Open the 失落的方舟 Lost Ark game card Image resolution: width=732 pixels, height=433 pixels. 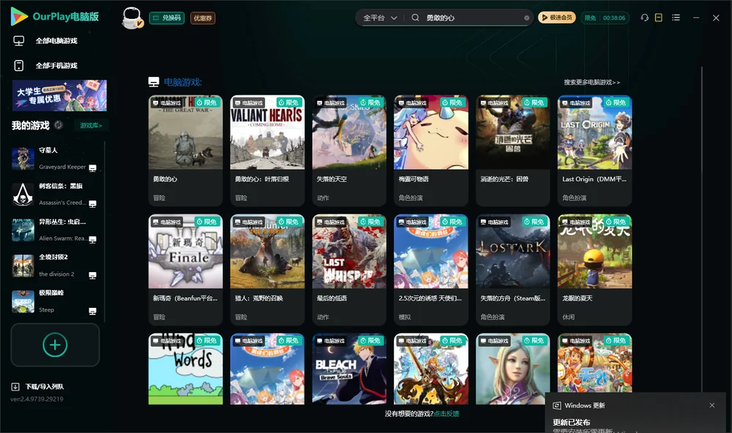tap(512, 270)
